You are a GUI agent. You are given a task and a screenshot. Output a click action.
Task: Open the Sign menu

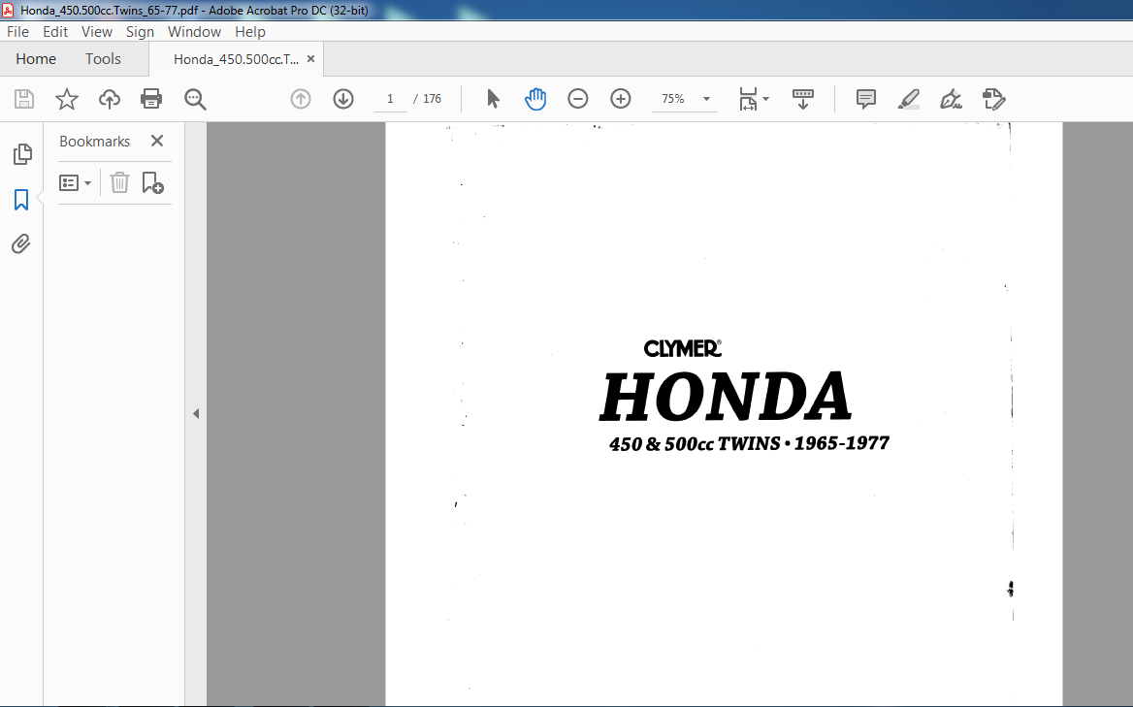(141, 32)
